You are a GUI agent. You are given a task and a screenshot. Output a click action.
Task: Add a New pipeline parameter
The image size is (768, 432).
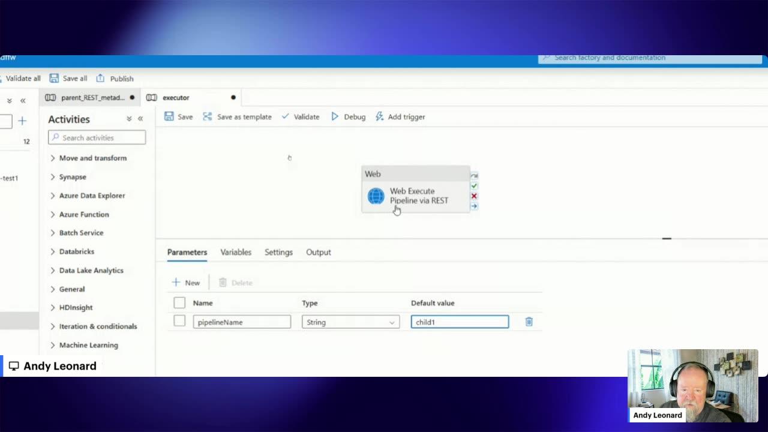click(x=186, y=283)
